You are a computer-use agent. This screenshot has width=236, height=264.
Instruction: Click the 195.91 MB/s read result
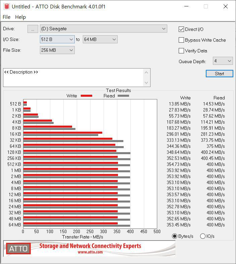click(213, 128)
